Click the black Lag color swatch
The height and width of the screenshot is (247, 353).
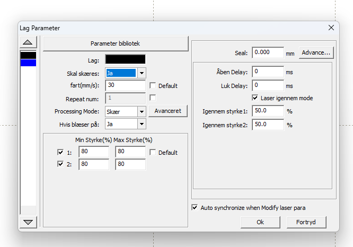pyautogui.click(x=125, y=59)
